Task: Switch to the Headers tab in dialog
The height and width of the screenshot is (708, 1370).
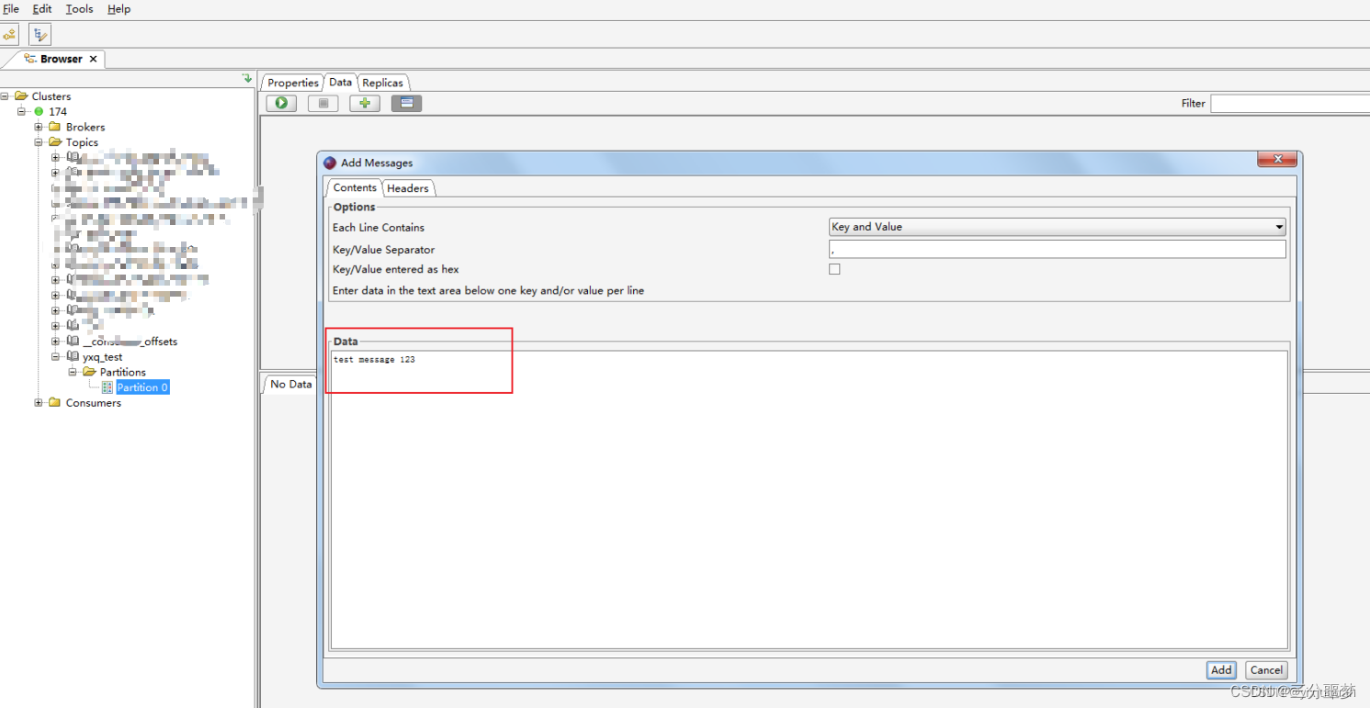Action: (408, 188)
